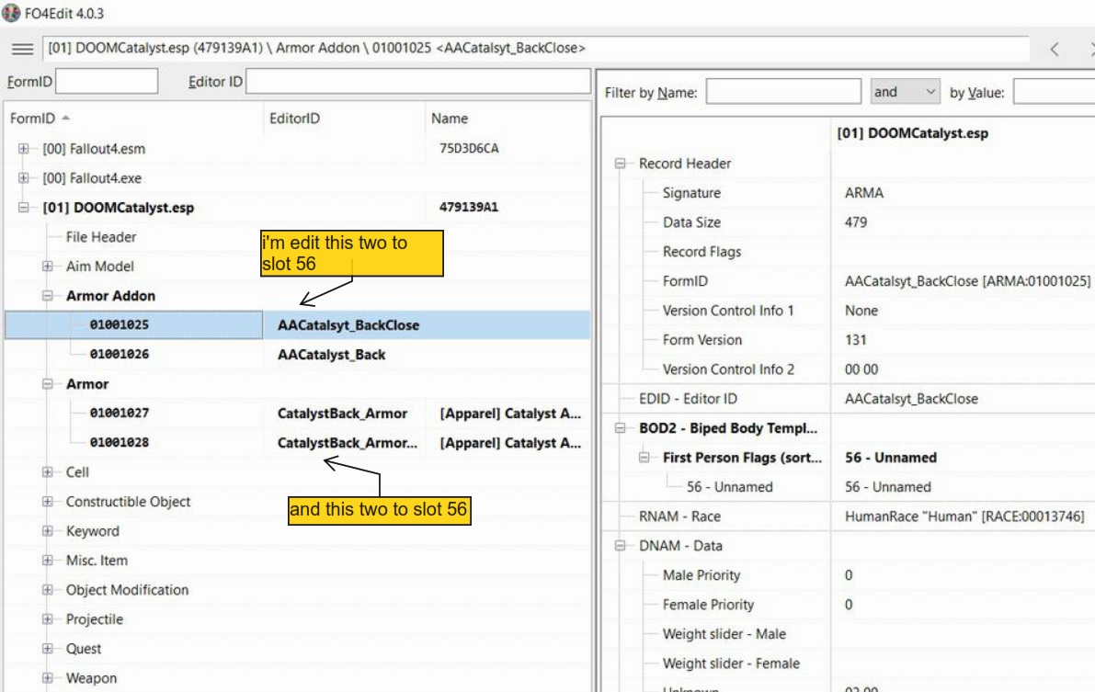1095x692 pixels.
Task: Select EDID Editor ID value cell
Action: pyautogui.click(x=911, y=398)
